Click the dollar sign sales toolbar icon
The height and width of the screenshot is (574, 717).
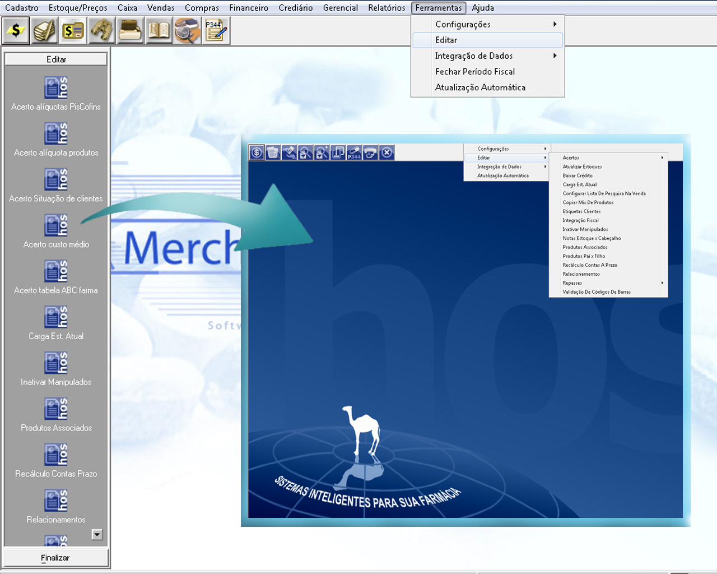[16, 31]
